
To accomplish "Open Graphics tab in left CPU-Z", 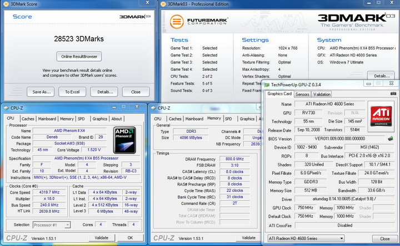I will (x=100, y=119).
